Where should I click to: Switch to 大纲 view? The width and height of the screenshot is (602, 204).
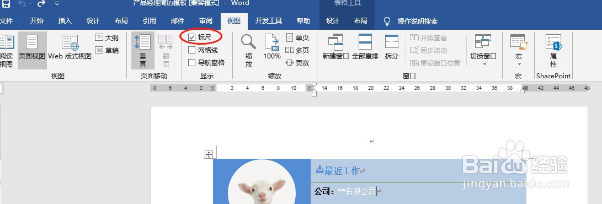pyautogui.click(x=107, y=37)
